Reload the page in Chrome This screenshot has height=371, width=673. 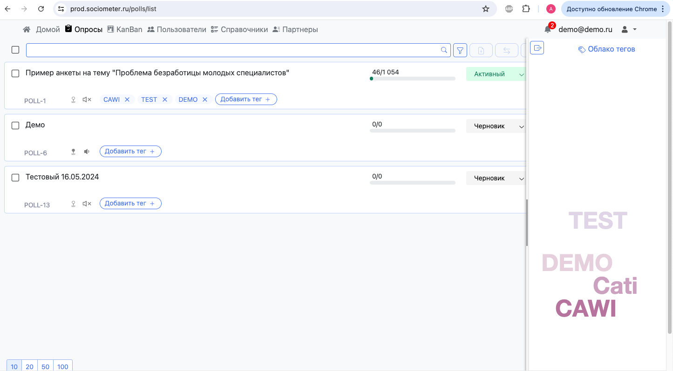[x=41, y=9]
